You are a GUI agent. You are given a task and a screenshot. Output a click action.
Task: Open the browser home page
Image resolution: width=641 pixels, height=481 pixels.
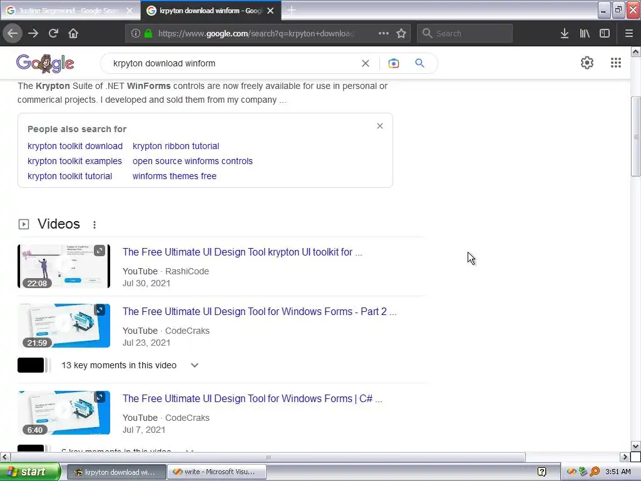coord(73,33)
